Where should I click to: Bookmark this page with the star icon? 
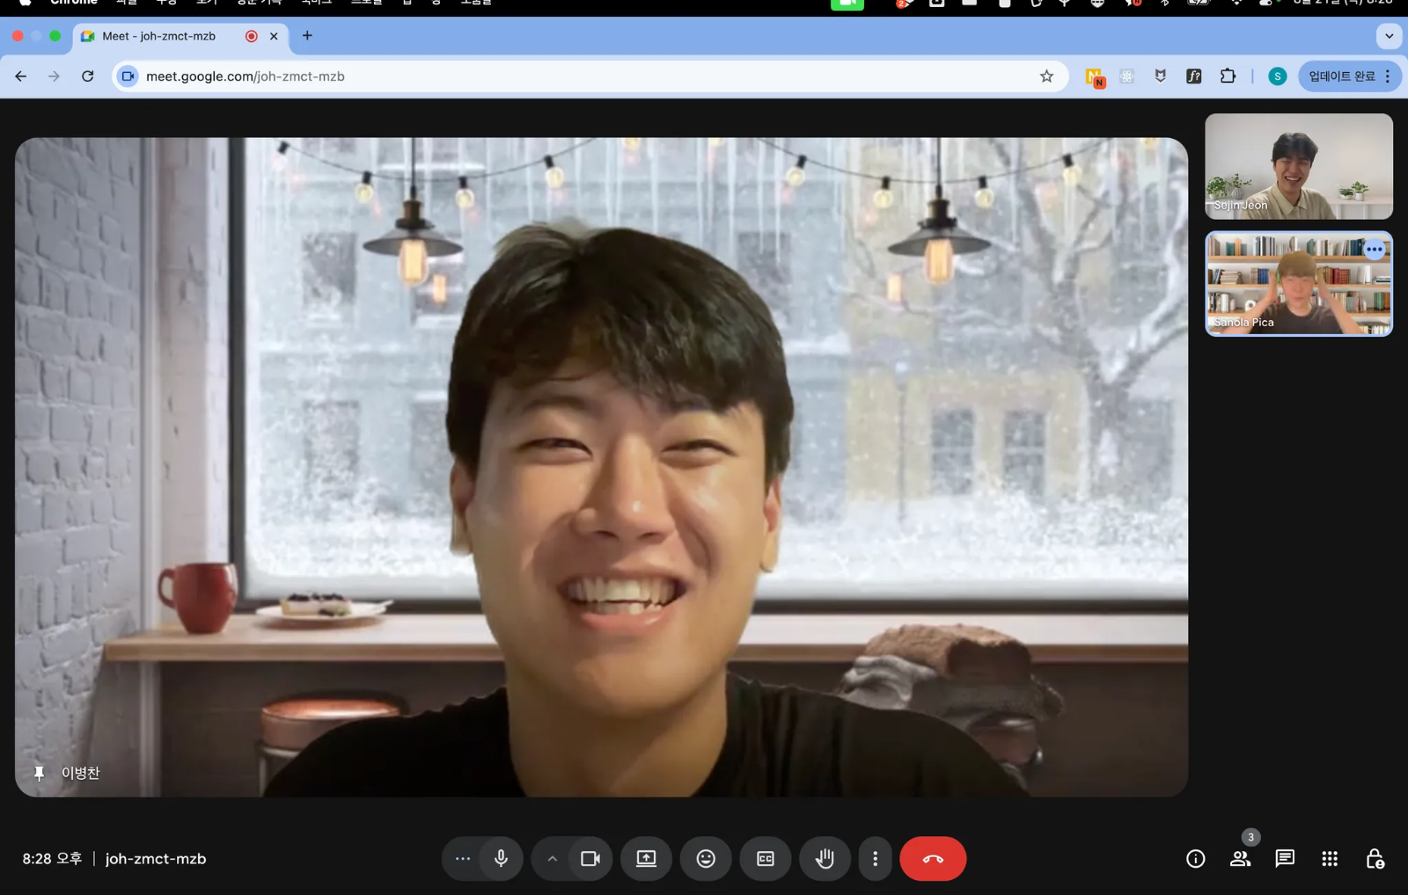pyautogui.click(x=1046, y=76)
